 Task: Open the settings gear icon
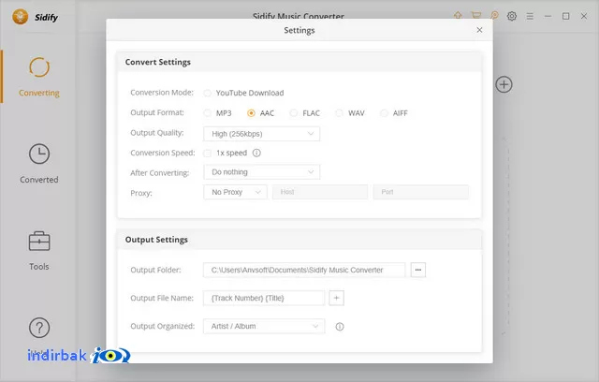[512, 16]
